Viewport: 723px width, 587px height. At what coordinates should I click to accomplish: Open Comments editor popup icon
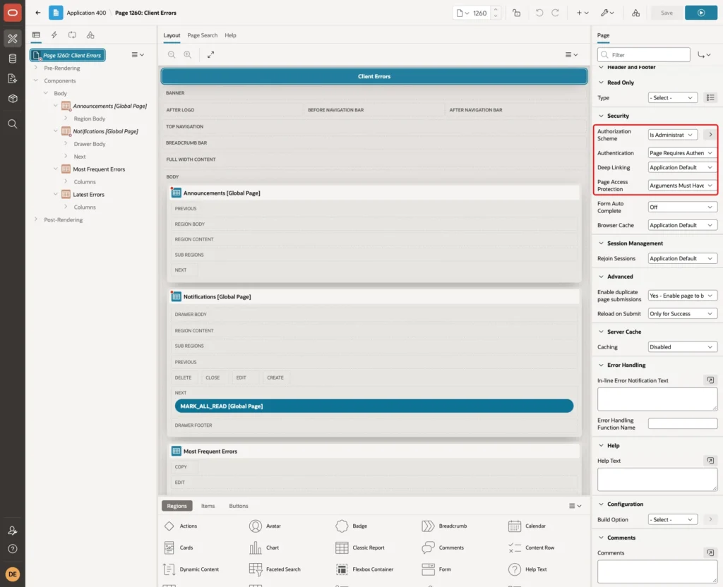[x=710, y=552]
